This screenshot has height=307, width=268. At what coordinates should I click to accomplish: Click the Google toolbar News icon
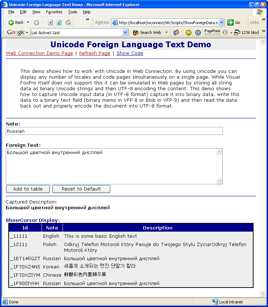coord(176,32)
